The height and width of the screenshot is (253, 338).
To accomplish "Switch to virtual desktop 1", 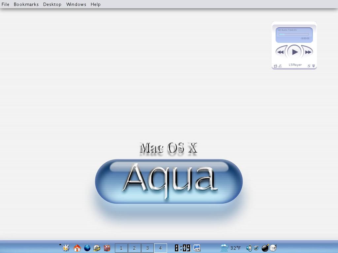I will point(121,248).
